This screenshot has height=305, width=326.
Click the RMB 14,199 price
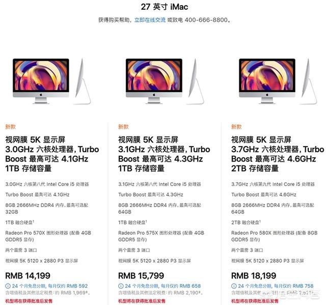click(x=28, y=275)
